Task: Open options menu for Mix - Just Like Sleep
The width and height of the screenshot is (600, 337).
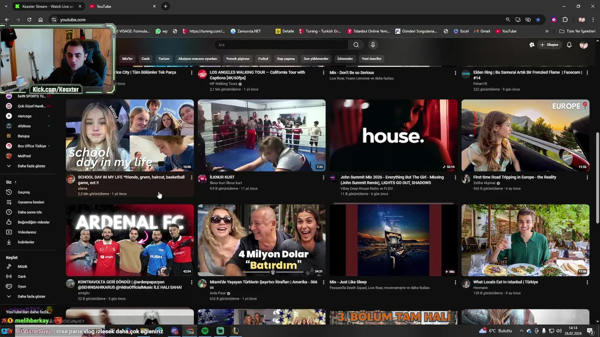Action: pos(455,282)
